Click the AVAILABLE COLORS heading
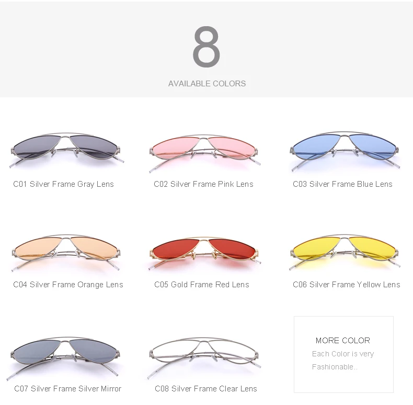 point(207,84)
